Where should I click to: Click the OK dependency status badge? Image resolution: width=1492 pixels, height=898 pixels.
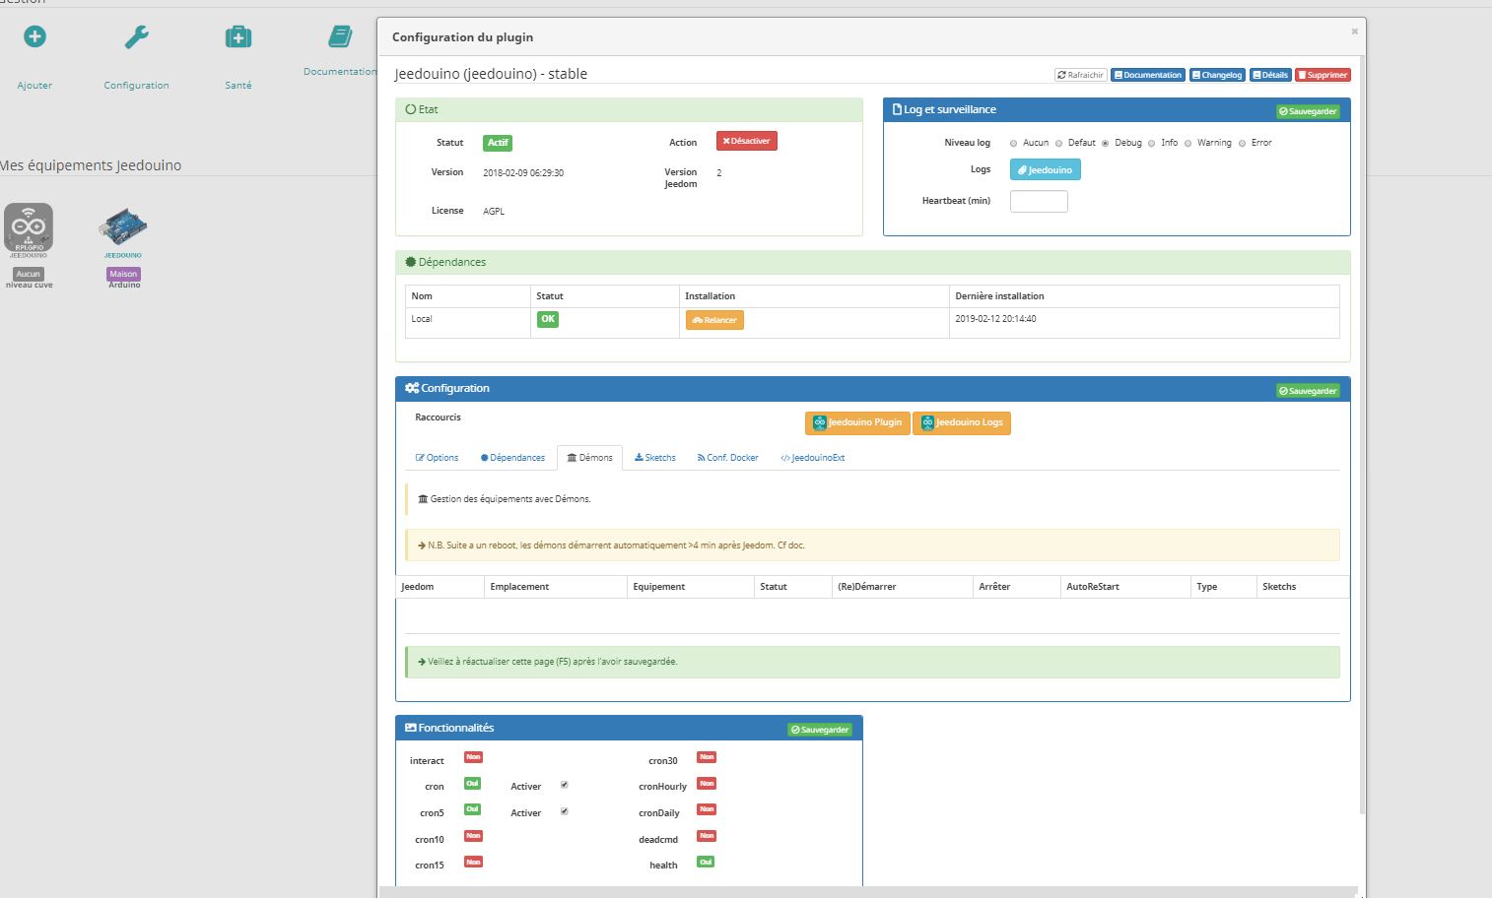pyautogui.click(x=548, y=319)
